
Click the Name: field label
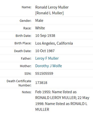[x=27, y=7]
